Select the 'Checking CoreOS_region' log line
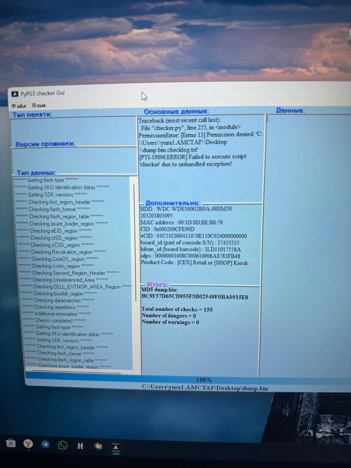Screen dimensions: 351x468 pos(58,259)
